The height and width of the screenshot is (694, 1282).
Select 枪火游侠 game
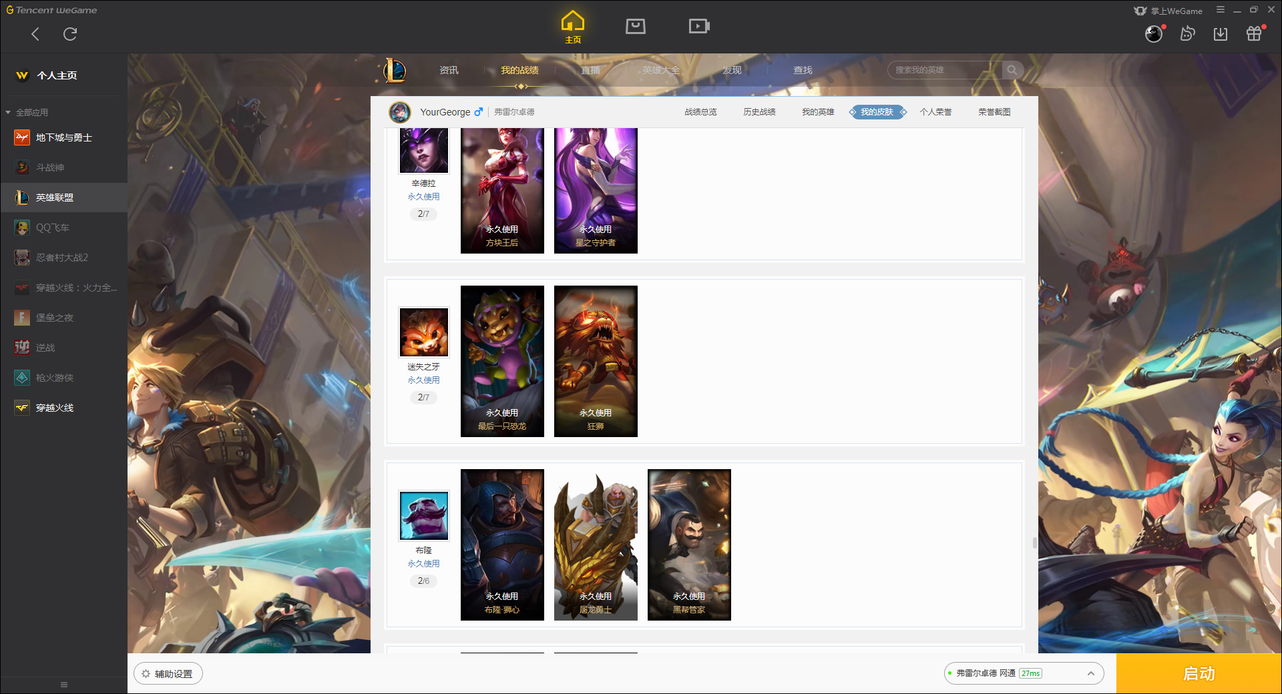click(64, 378)
